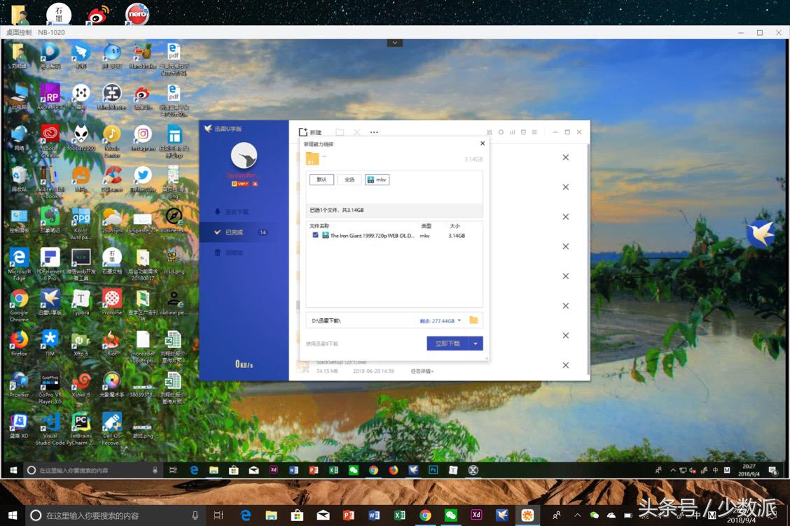Click the 文件名称 column header
Image resolution: width=790 pixels, height=526 pixels.
coord(319,225)
